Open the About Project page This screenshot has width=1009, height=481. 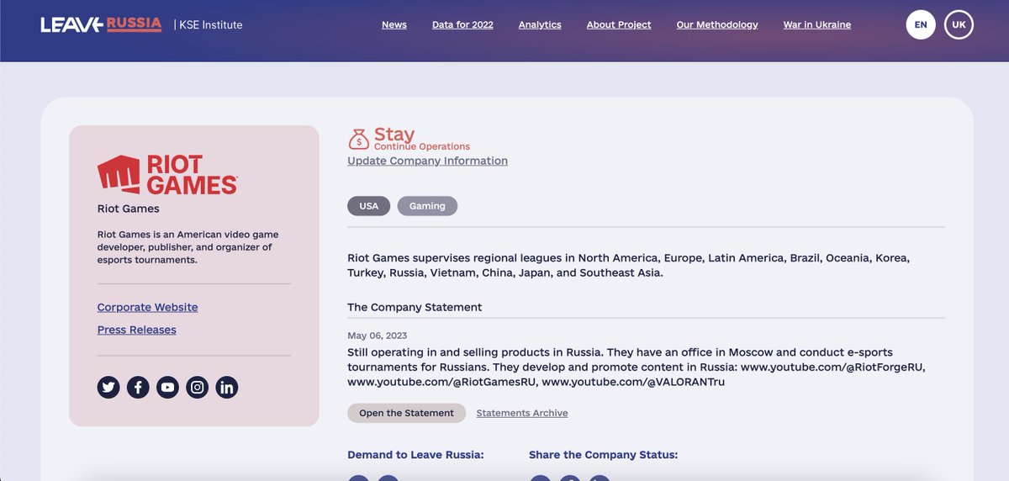pos(619,25)
